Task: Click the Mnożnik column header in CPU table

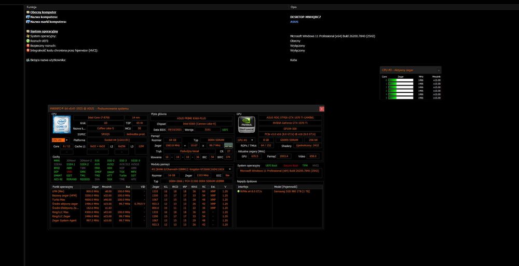Action: point(107,187)
